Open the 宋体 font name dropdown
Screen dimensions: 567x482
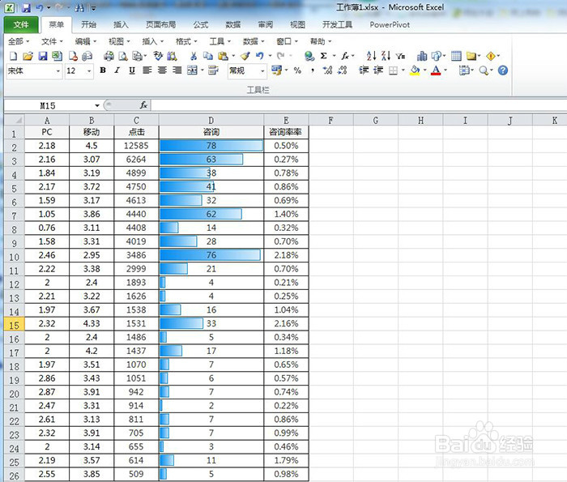[x=58, y=71]
